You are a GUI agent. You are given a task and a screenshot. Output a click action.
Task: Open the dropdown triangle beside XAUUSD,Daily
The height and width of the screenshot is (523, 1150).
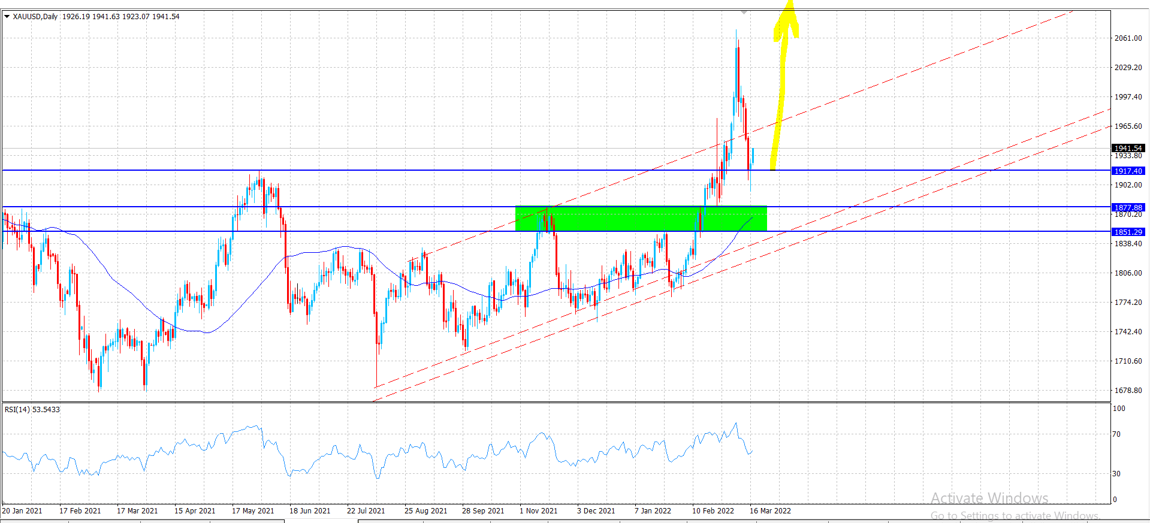click(7, 17)
